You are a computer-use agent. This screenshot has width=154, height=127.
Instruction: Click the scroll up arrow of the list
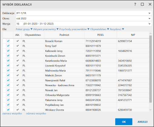tap(150, 34)
